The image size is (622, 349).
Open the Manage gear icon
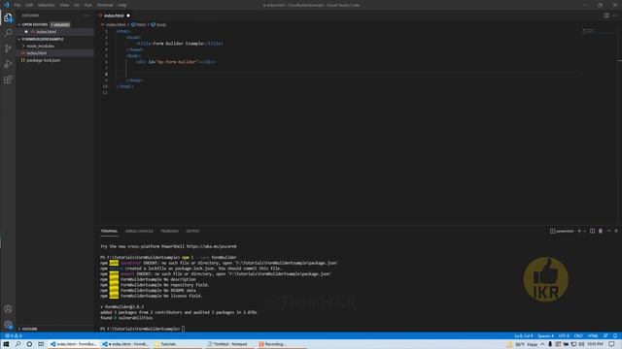pos(8,325)
